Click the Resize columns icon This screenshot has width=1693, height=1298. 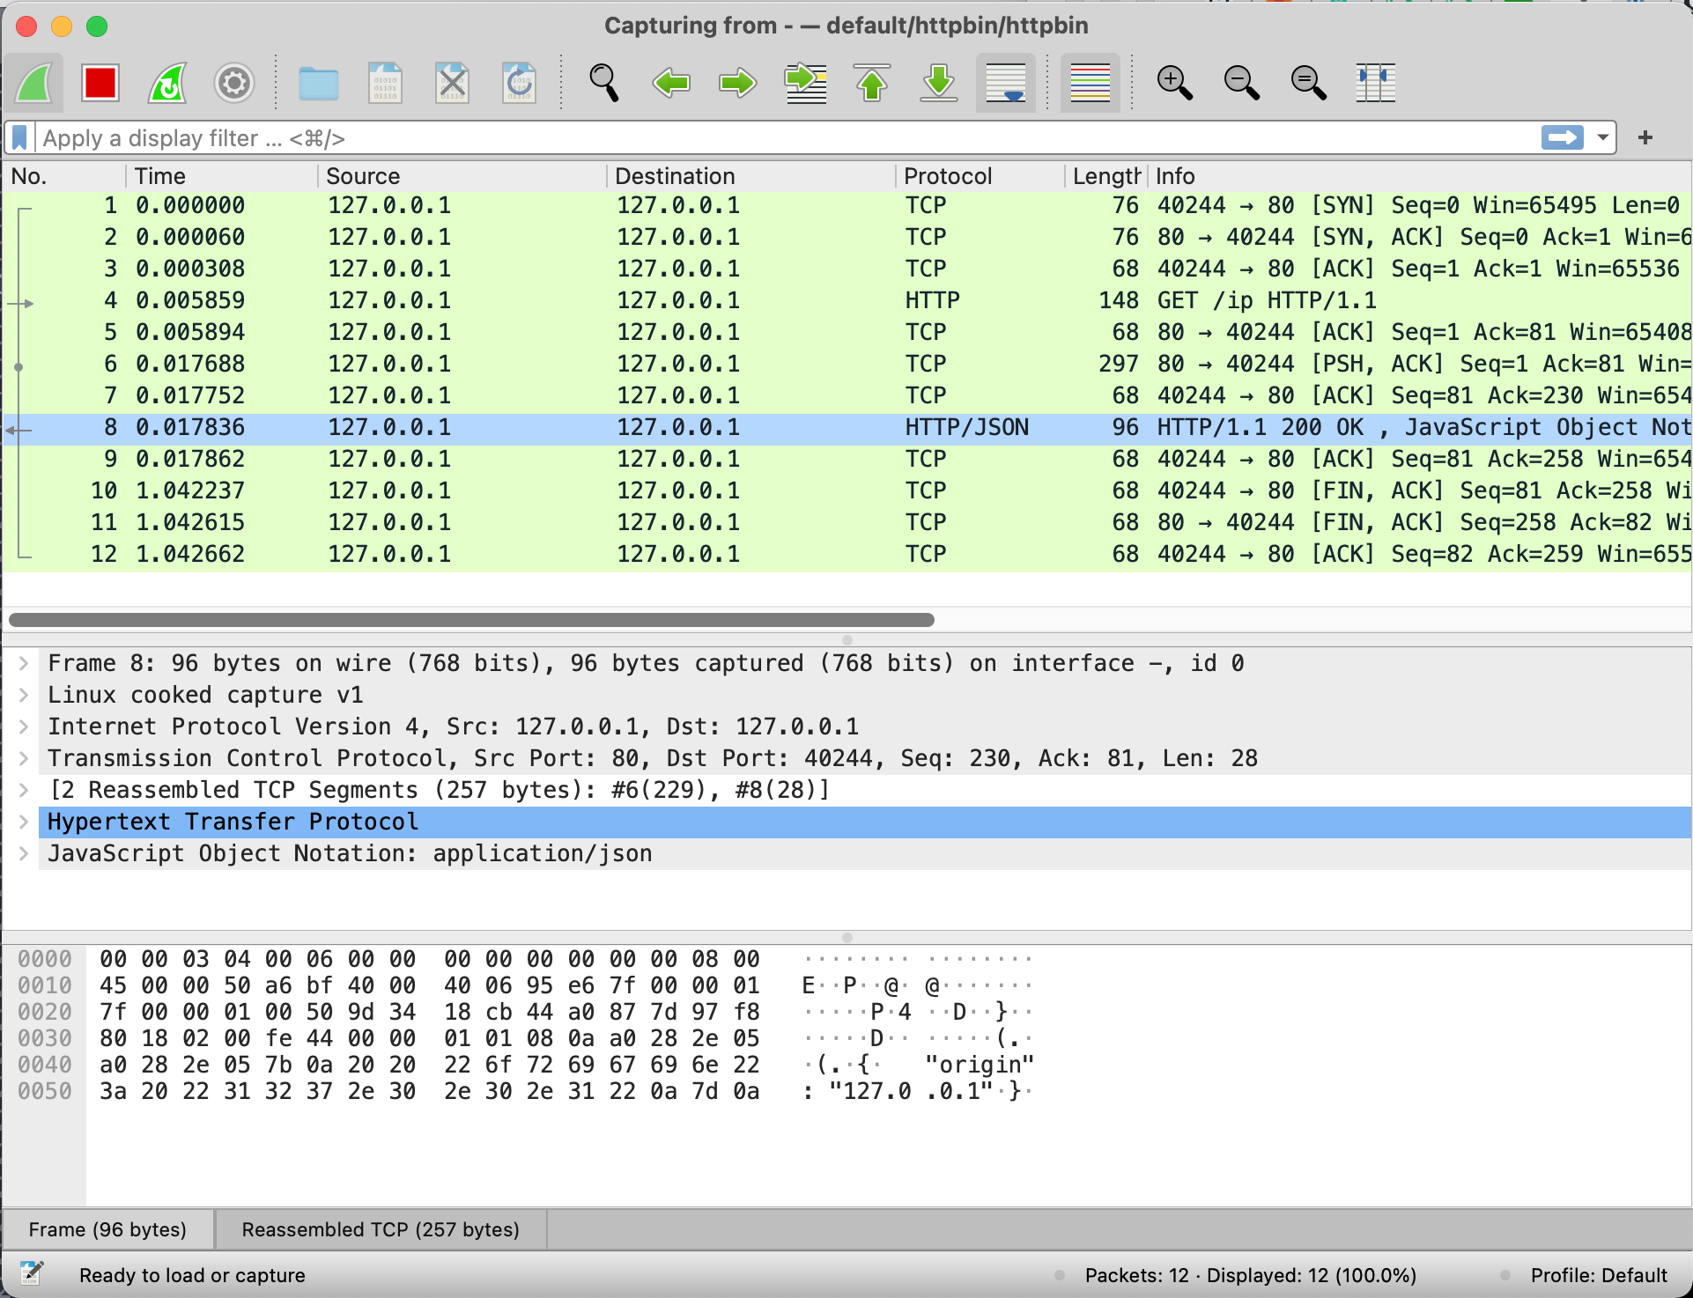[x=1375, y=84]
